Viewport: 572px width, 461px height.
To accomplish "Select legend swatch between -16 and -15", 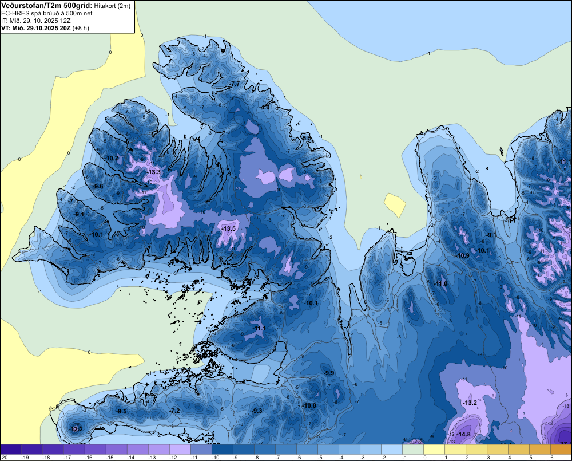I will [x=95, y=450].
